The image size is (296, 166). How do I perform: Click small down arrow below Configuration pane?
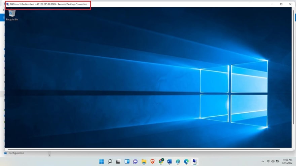tap(49, 155)
